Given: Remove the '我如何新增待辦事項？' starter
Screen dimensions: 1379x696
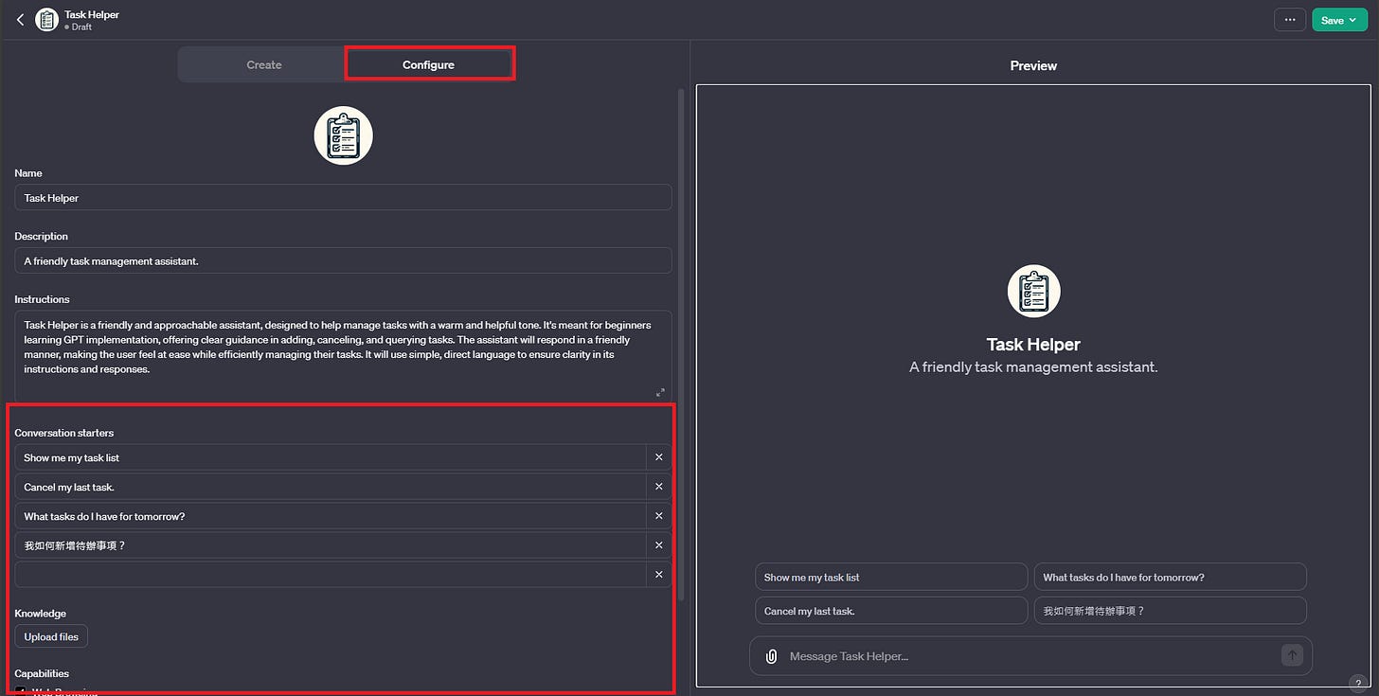Looking at the screenshot, I should [x=659, y=545].
